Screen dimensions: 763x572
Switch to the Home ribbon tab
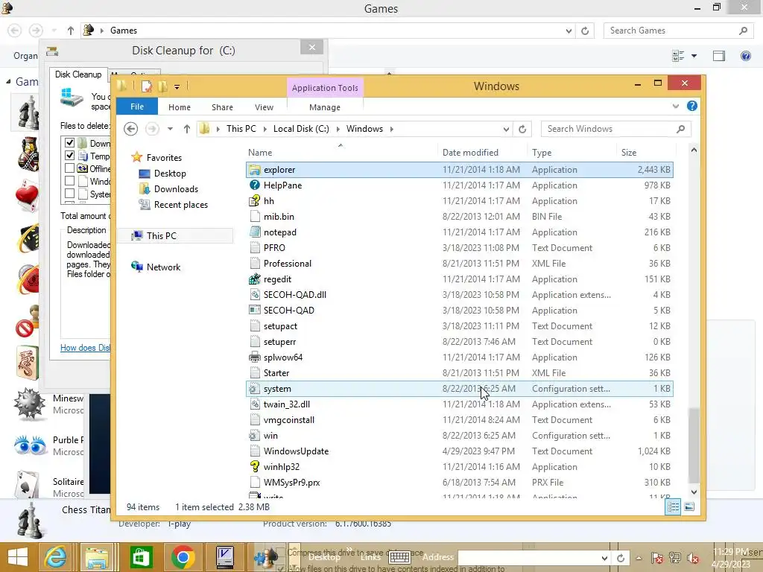(x=180, y=107)
